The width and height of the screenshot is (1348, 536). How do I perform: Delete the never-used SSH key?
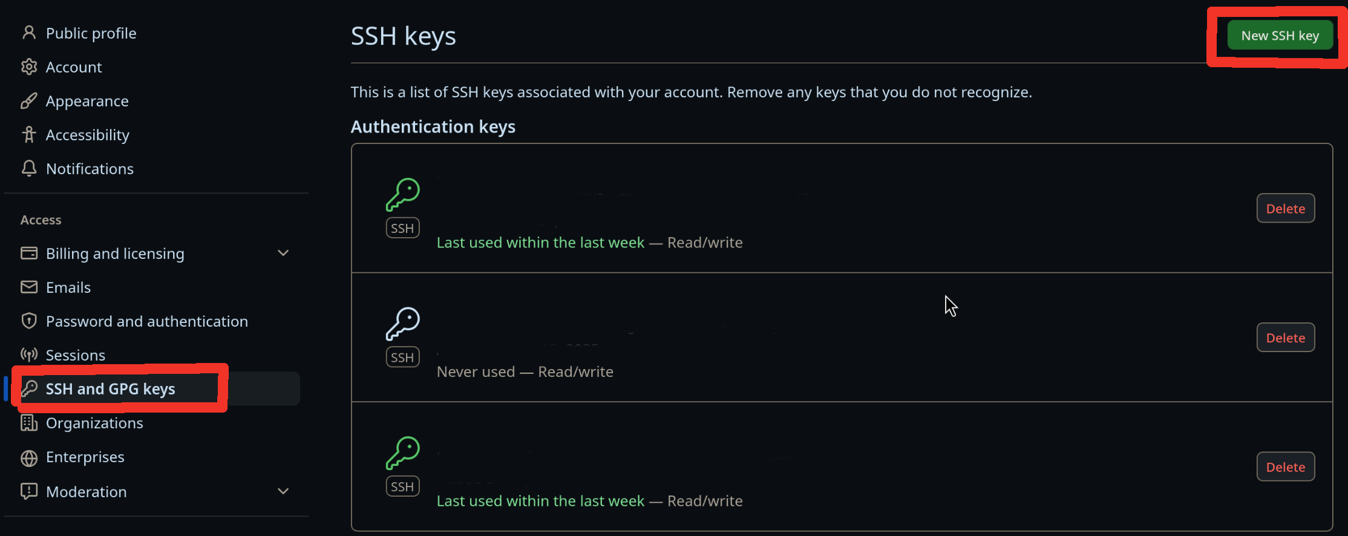1285,338
